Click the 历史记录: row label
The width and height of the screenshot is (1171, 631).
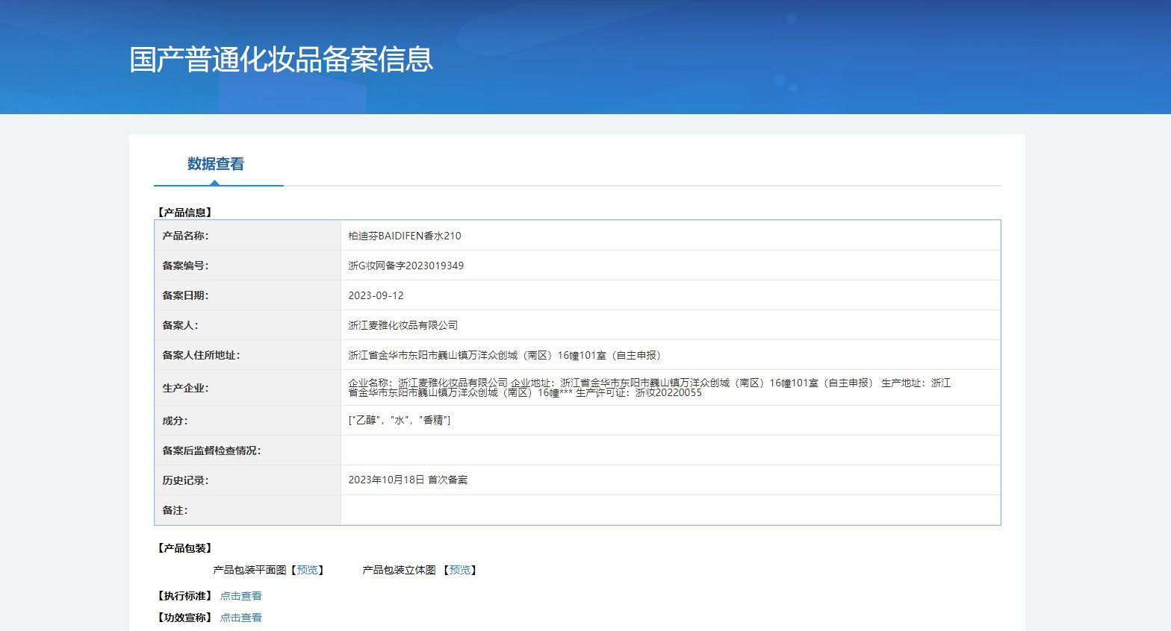pyautogui.click(x=185, y=480)
